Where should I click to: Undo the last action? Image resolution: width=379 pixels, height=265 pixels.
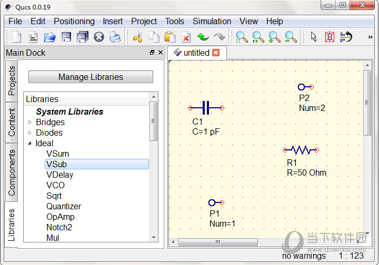pos(203,37)
